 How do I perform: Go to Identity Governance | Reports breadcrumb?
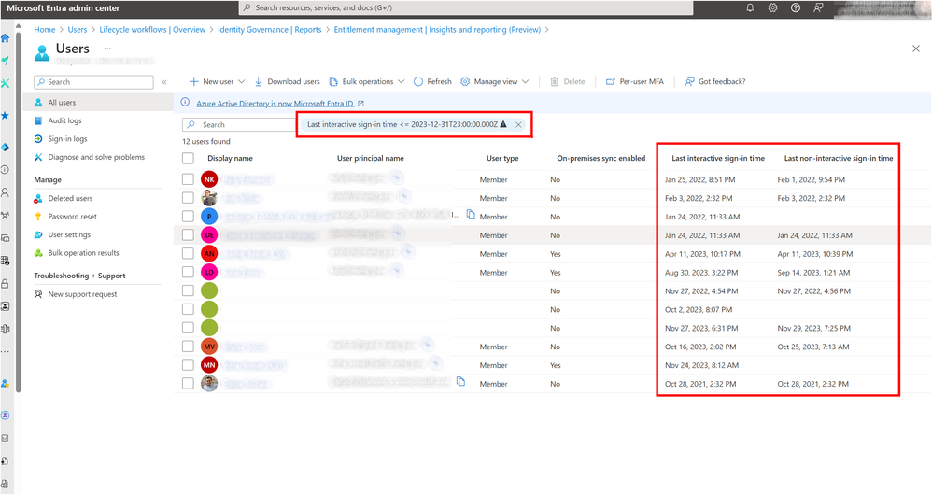[x=269, y=29]
